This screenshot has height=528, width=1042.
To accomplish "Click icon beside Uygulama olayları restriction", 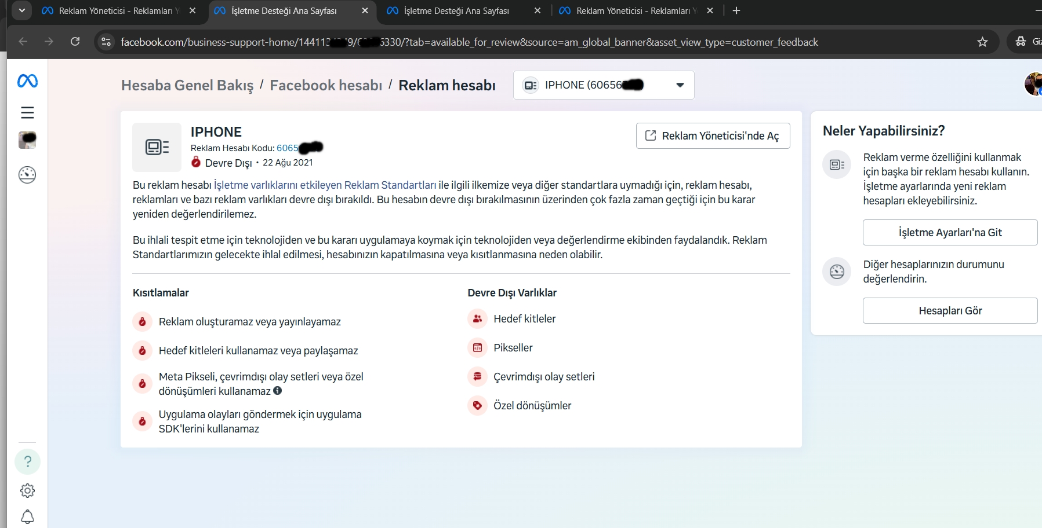I will (142, 421).
